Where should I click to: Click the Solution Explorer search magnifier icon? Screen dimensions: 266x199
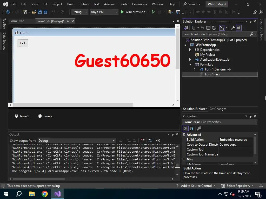(x=252, y=34)
